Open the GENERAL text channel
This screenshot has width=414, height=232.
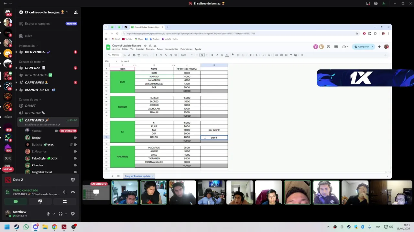(x=48, y=68)
